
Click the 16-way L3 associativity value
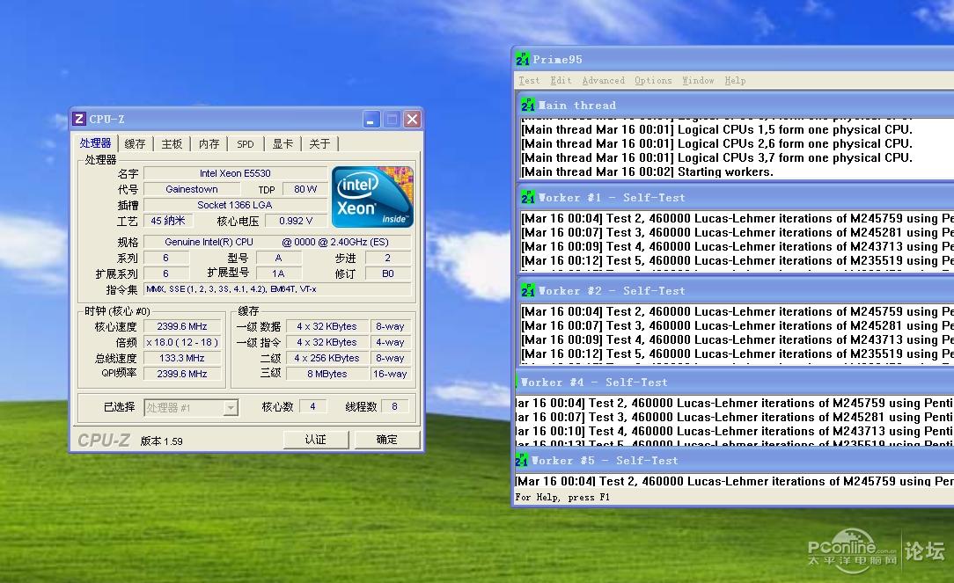[390, 374]
